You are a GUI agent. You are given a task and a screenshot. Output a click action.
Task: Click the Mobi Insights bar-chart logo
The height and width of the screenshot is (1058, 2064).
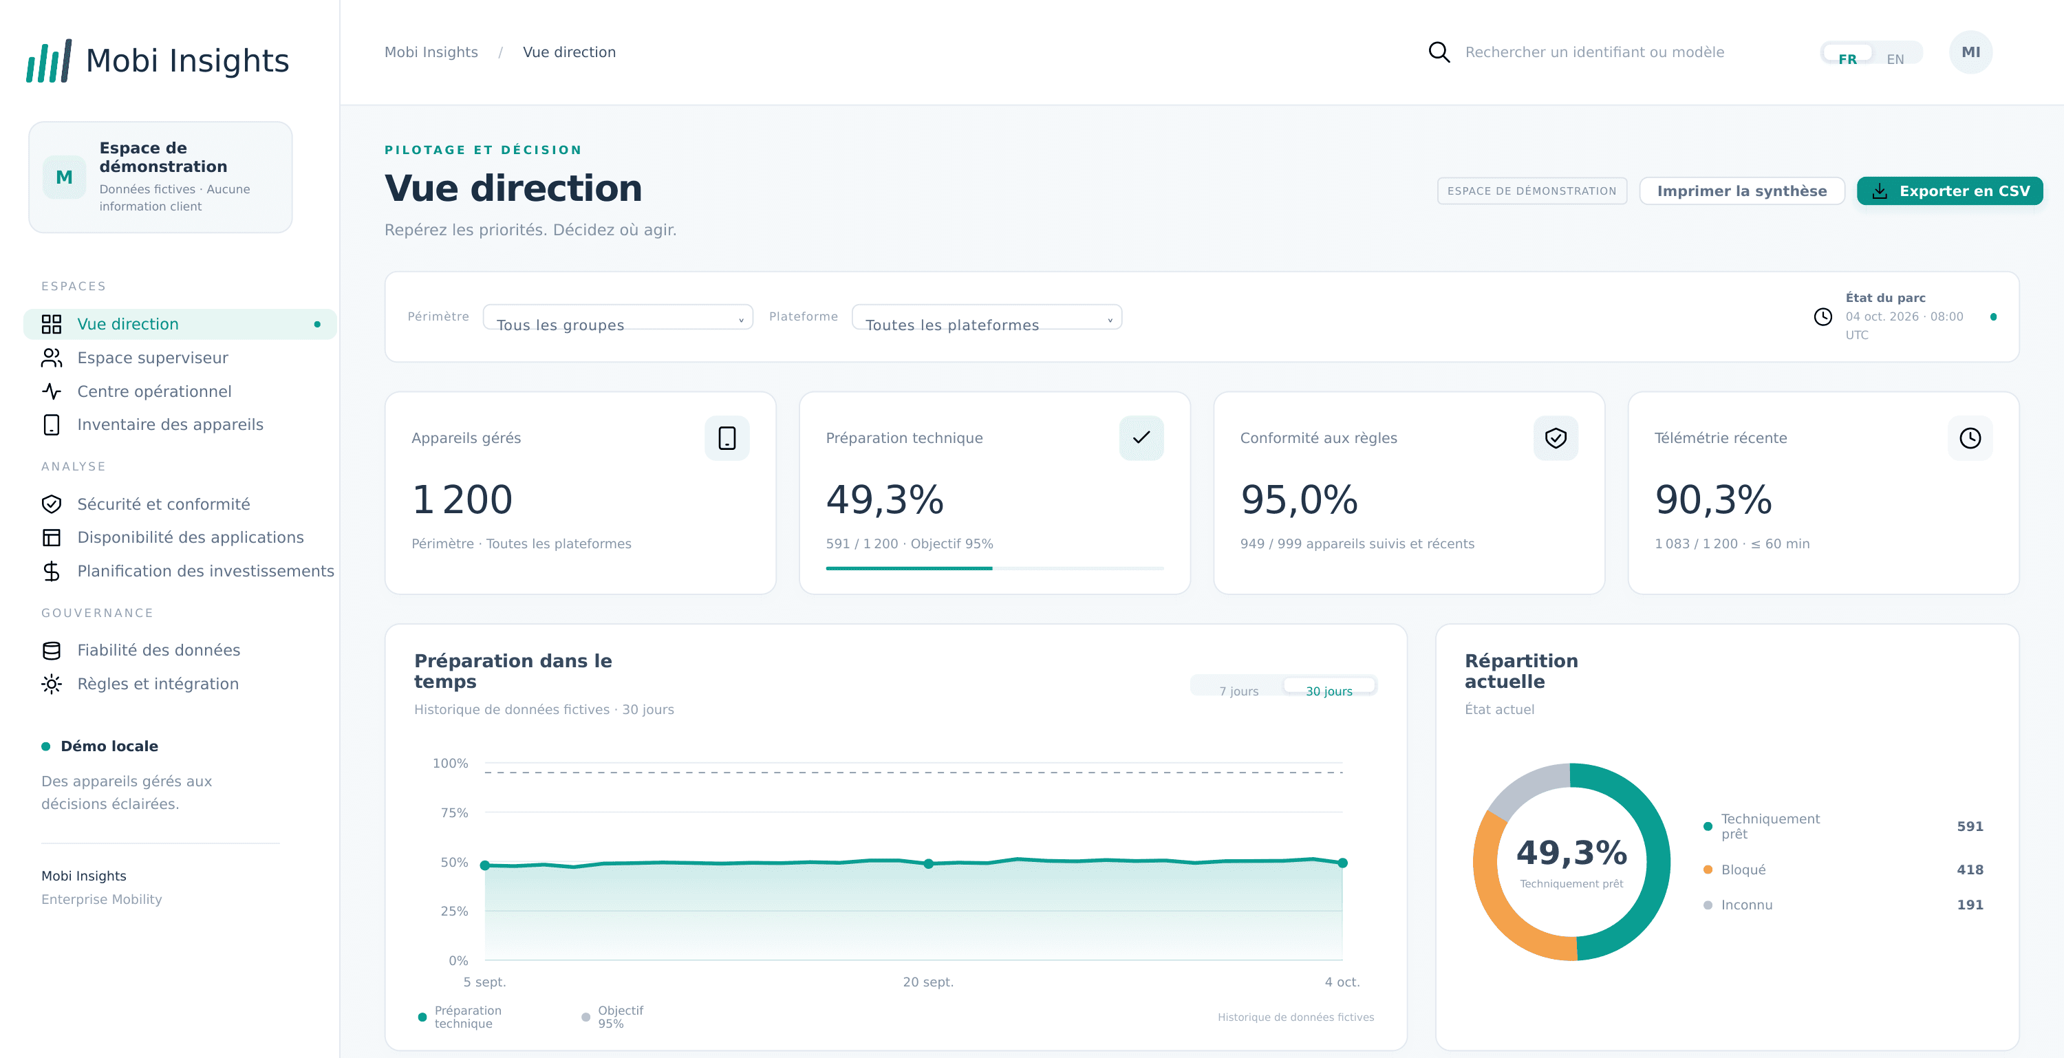(x=49, y=61)
